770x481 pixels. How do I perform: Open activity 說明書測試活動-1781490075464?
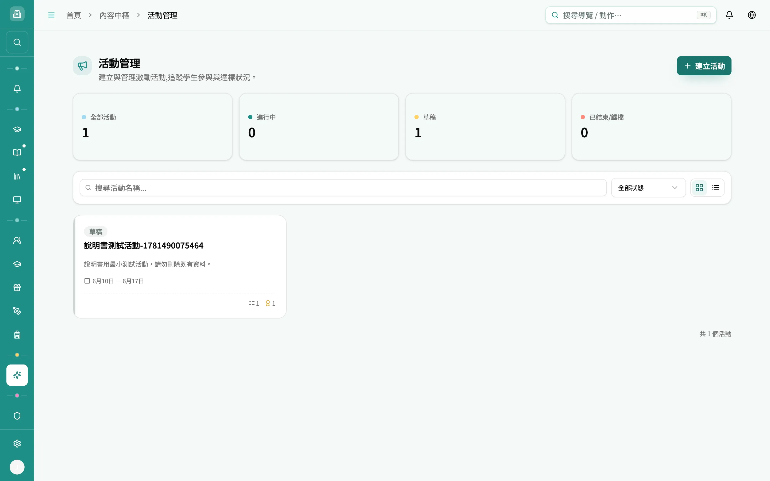[x=144, y=246]
